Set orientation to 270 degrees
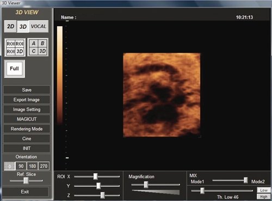272x201 pixels. click(44, 166)
